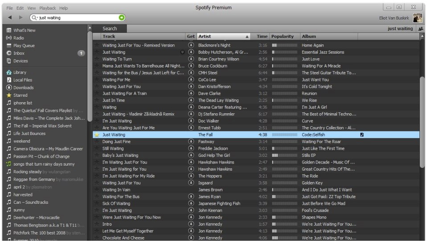Star the track Waiting In Vain
Screen dimensions: 427x243
click(x=97, y=190)
